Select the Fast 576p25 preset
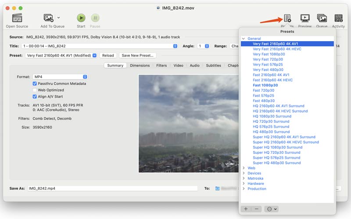The width and height of the screenshot is (351, 219). point(264,95)
